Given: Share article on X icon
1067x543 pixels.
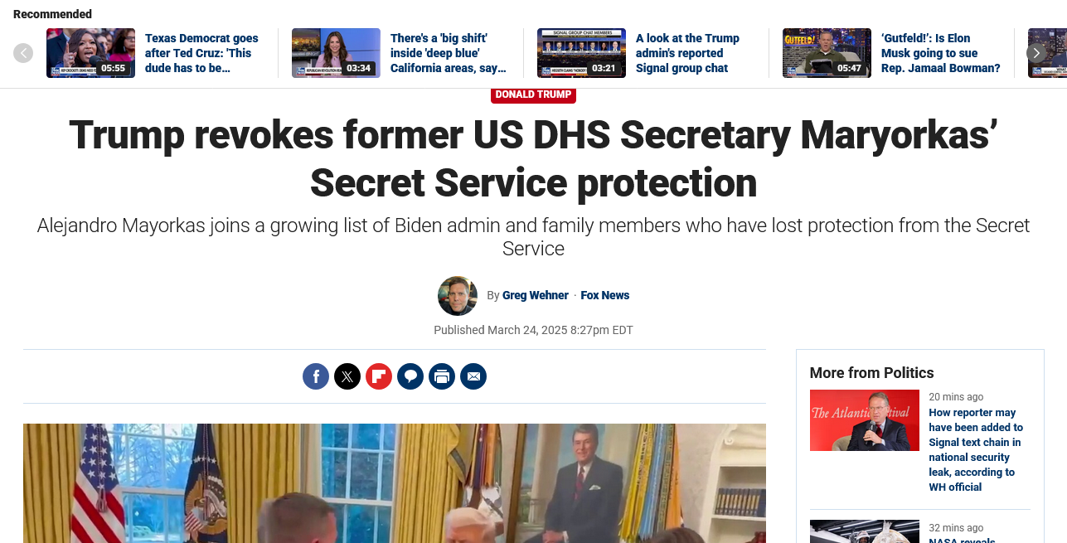Looking at the screenshot, I should pos(347,376).
